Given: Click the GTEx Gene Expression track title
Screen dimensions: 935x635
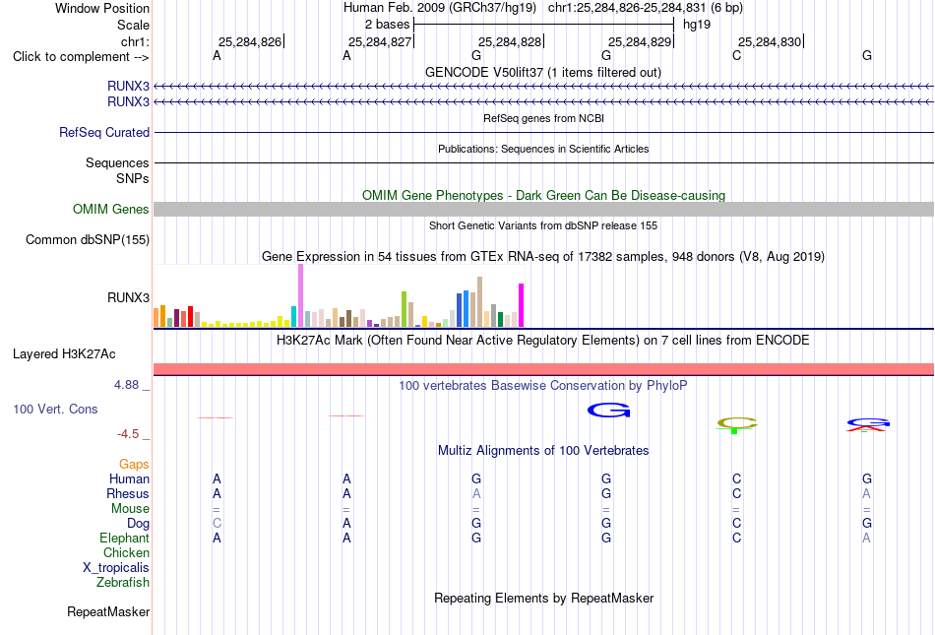Looking at the screenshot, I should click(543, 256).
